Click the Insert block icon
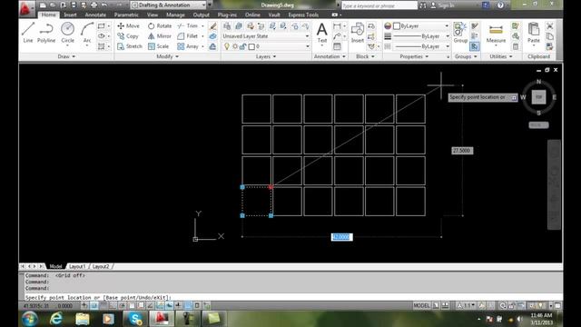The height and width of the screenshot is (327, 581). pyautogui.click(x=358, y=33)
